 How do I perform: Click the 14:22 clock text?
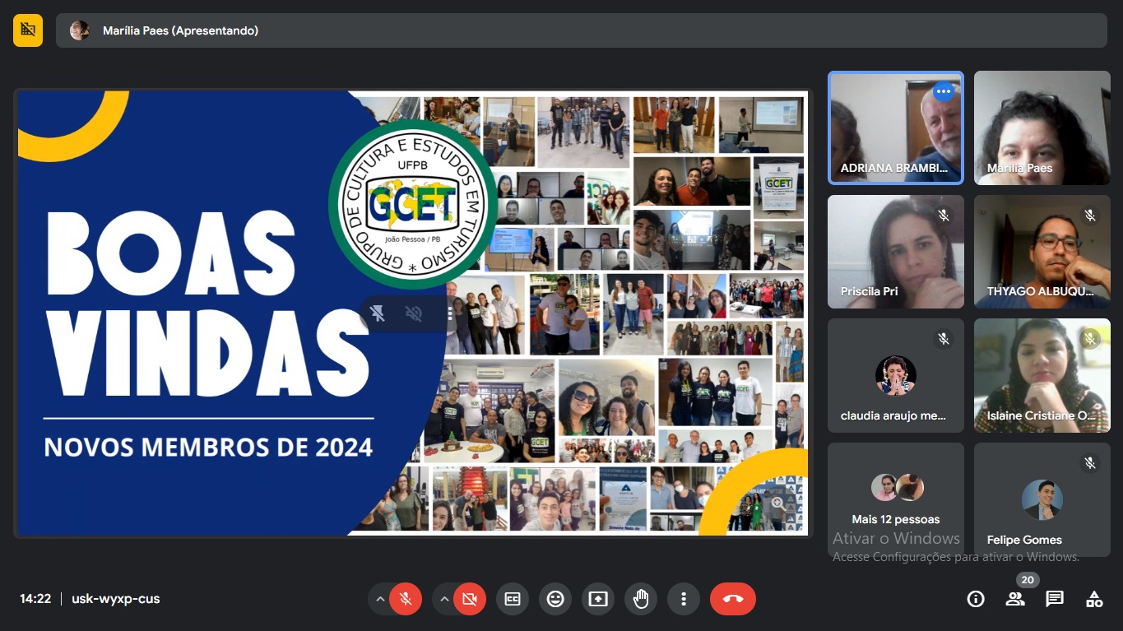point(35,599)
